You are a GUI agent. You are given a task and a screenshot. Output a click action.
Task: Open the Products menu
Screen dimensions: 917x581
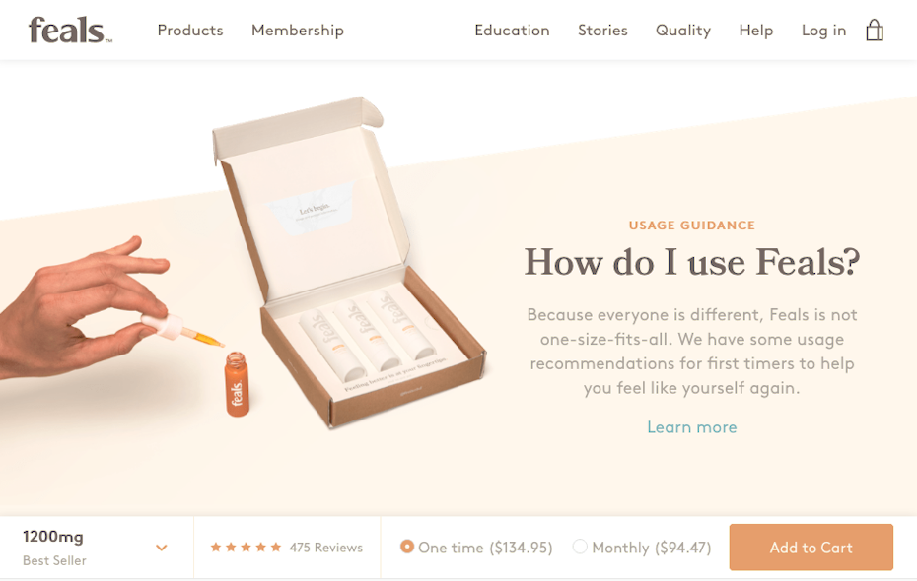pos(190,31)
